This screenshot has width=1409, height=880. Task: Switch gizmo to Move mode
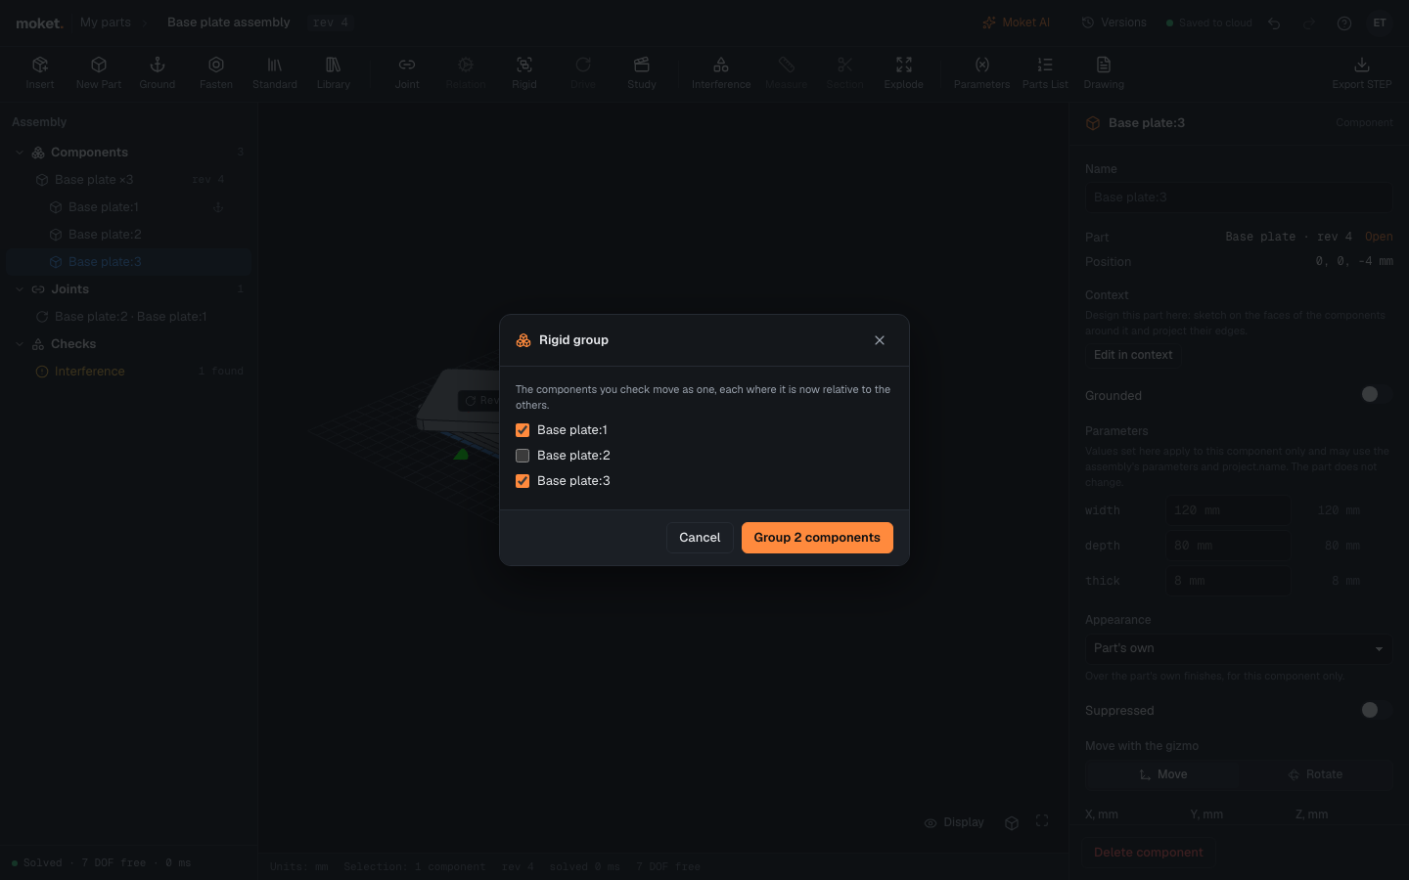(x=1162, y=774)
